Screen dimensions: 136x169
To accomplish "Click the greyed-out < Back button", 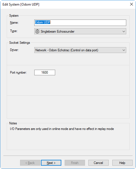I will (x=30, y=163).
